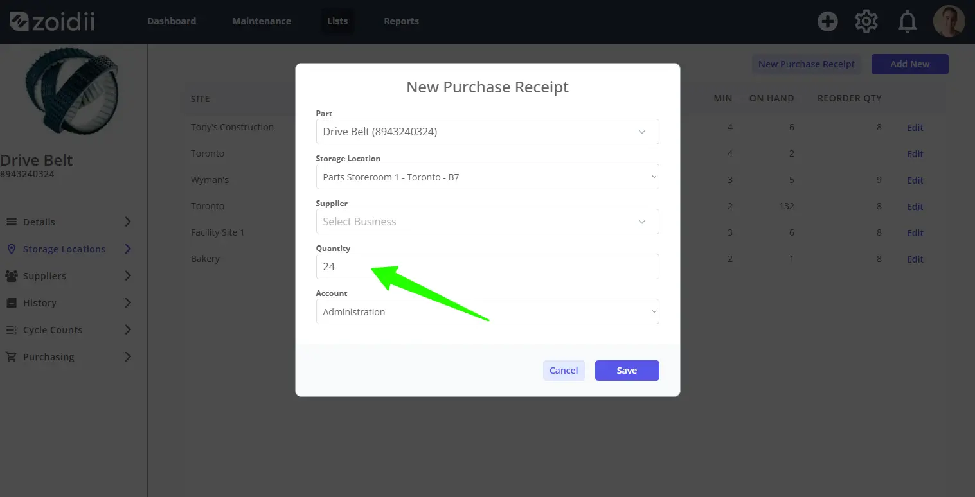
Task: Select the Wyman's site name
Action: pyautogui.click(x=210, y=180)
